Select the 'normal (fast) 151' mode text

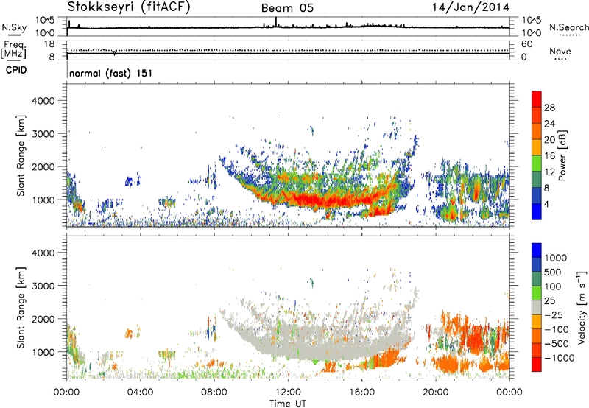click(111, 73)
